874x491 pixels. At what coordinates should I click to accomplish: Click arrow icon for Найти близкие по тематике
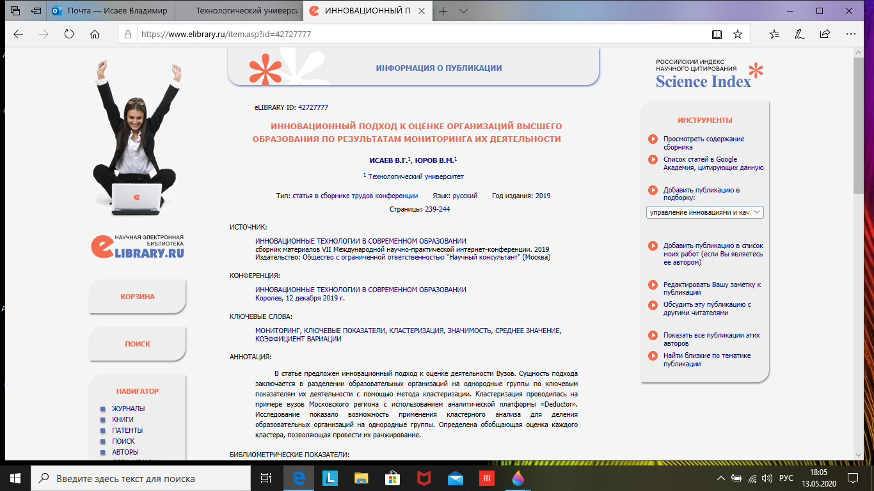coord(653,355)
